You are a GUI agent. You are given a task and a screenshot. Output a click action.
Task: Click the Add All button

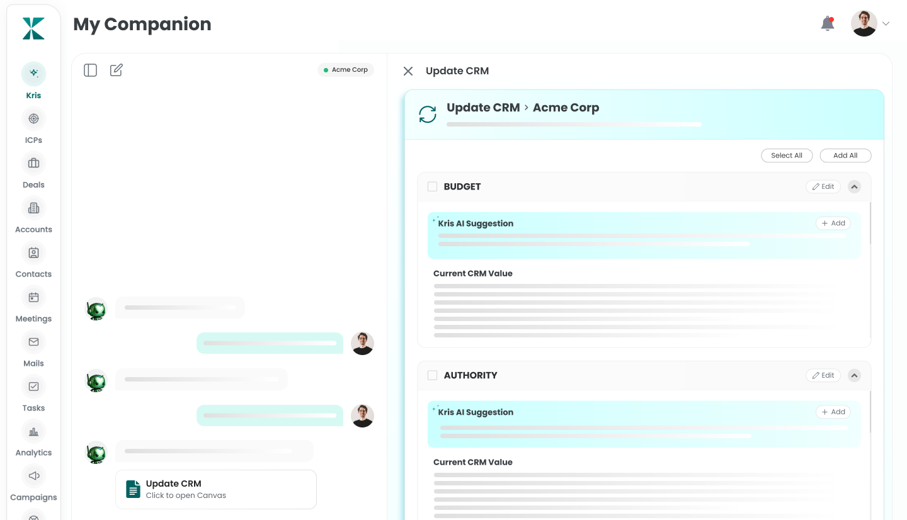845,155
